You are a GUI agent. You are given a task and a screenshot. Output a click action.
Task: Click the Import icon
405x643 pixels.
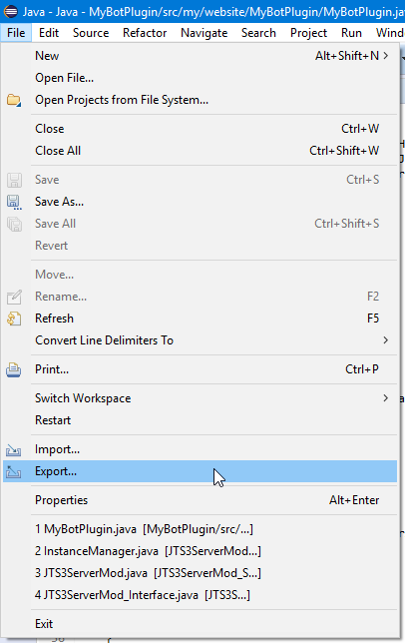click(x=14, y=450)
